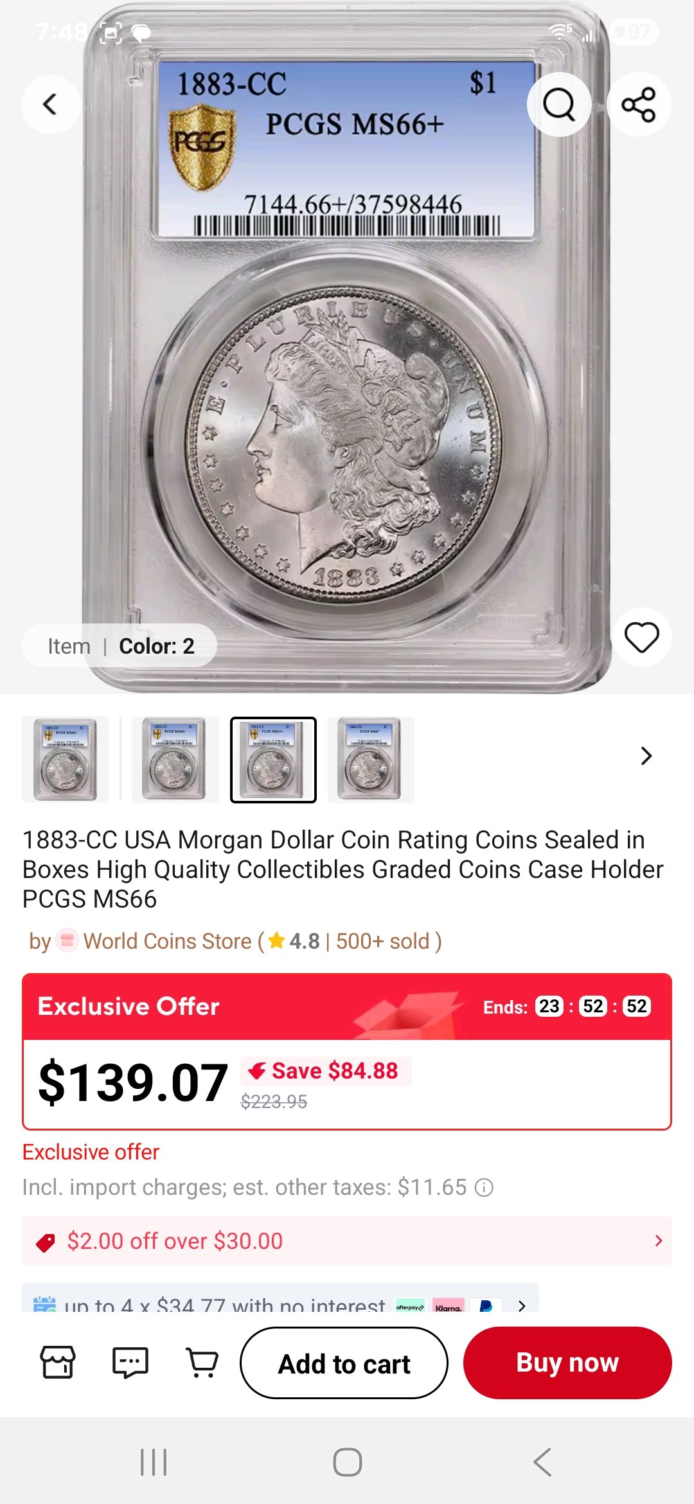This screenshot has height=1504, width=694.
Task: View shopping cart icon
Action: (x=202, y=1362)
